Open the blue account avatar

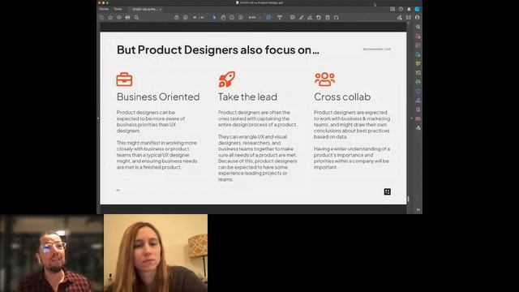[417, 9]
